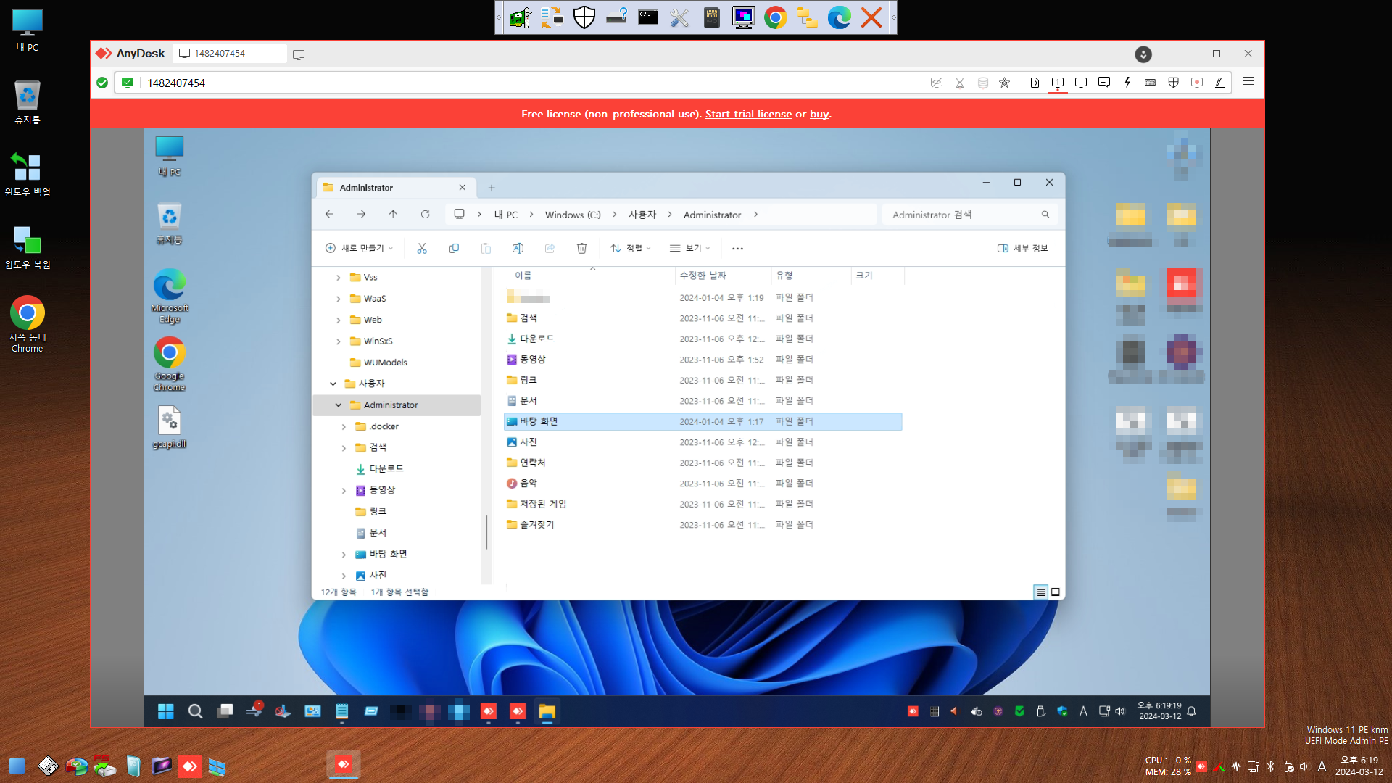The image size is (1392, 783).
Task: Switch Explorer to large icons view
Action: coord(1056,592)
